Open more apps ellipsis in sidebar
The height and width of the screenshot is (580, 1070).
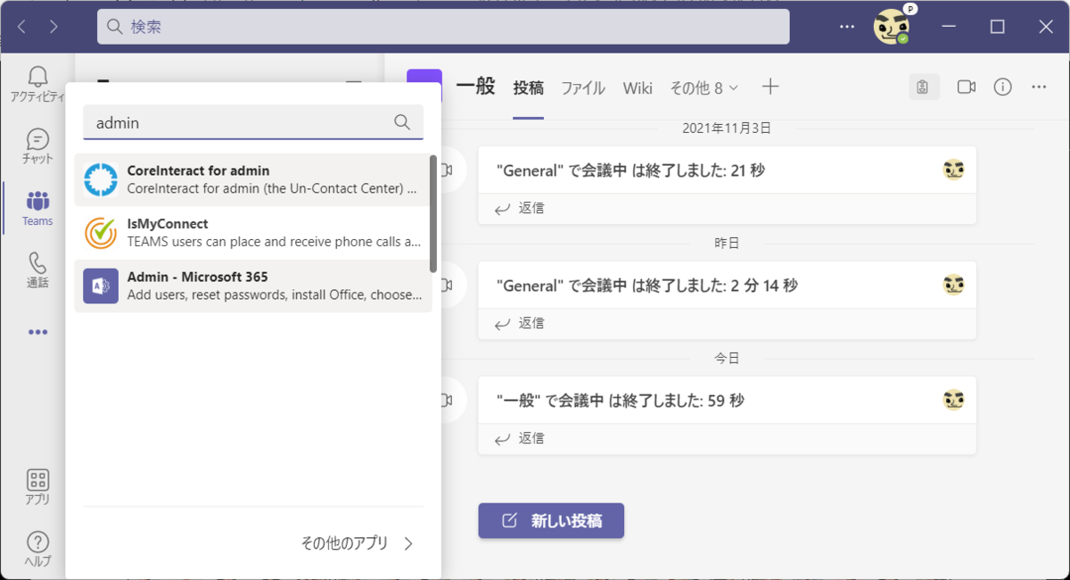(x=37, y=332)
